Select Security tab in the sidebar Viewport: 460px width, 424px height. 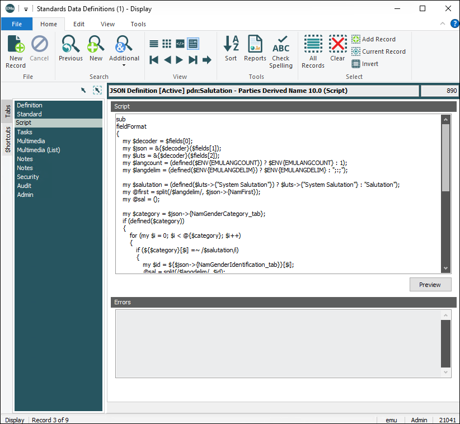28,177
